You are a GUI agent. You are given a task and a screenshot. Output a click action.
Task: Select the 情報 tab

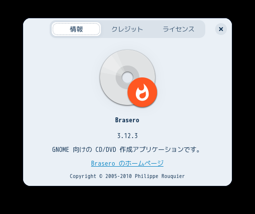pos(76,29)
